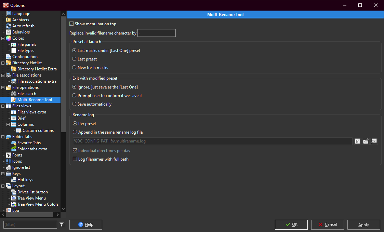Image resolution: width=384 pixels, height=232 pixels.
Task: Click the wrench folder icon beside log path
Action: 366,141
